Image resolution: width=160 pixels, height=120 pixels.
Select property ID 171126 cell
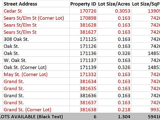(x=83, y=46)
